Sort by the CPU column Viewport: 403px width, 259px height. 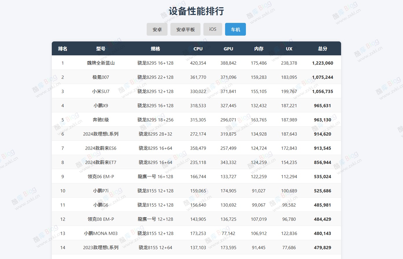click(198, 49)
